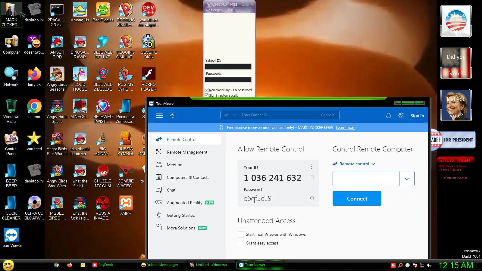Toggle 'Start TeamViewer with Windows' checkbox
482x271 pixels.
[x=241, y=234]
